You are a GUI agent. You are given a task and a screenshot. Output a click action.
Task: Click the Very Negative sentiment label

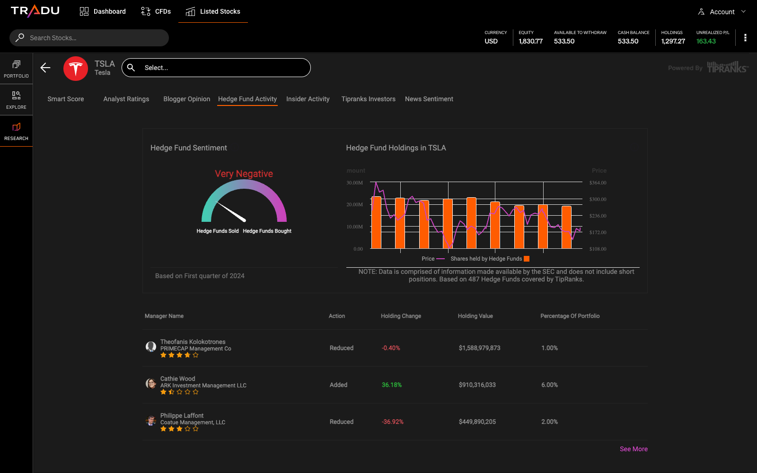pos(244,174)
